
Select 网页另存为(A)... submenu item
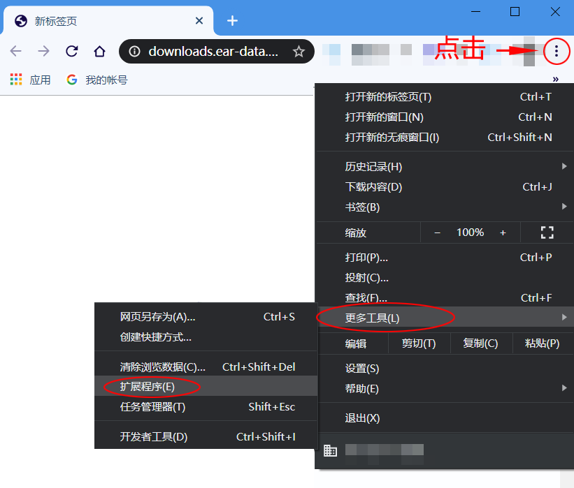pos(206,316)
